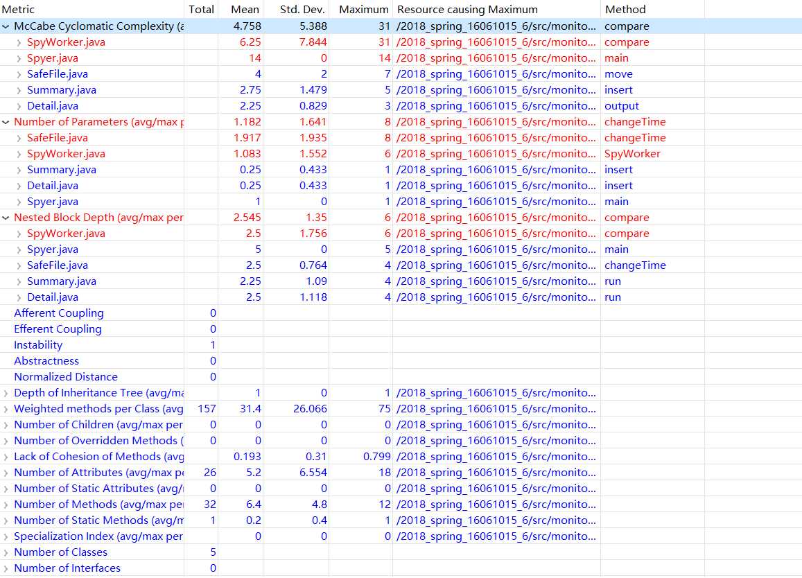Expand Number of Children metric
This screenshot has height=578, width=802.
[x=6, y=425]
